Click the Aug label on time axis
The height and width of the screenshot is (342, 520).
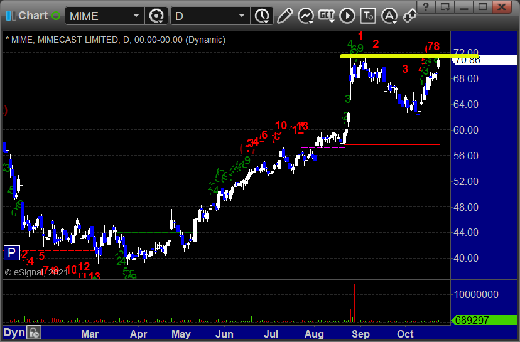[314, 334]
